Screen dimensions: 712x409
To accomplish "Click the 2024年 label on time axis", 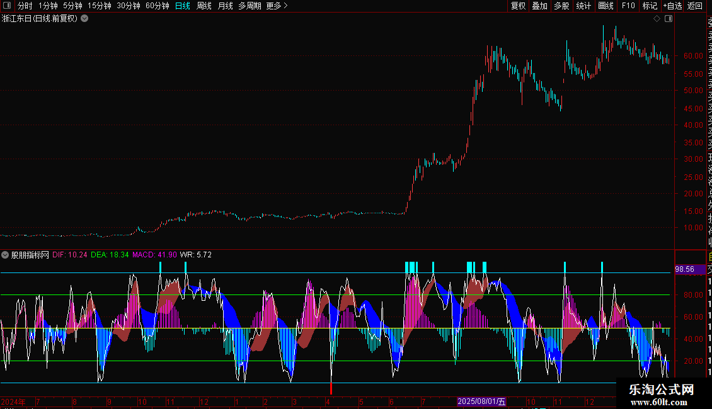I will tap(13, 401).
